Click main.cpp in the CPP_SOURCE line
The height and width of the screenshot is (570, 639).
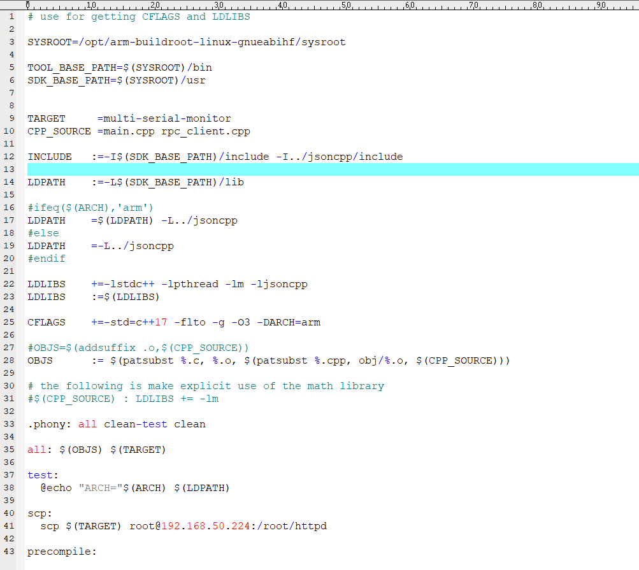point(129,131)
